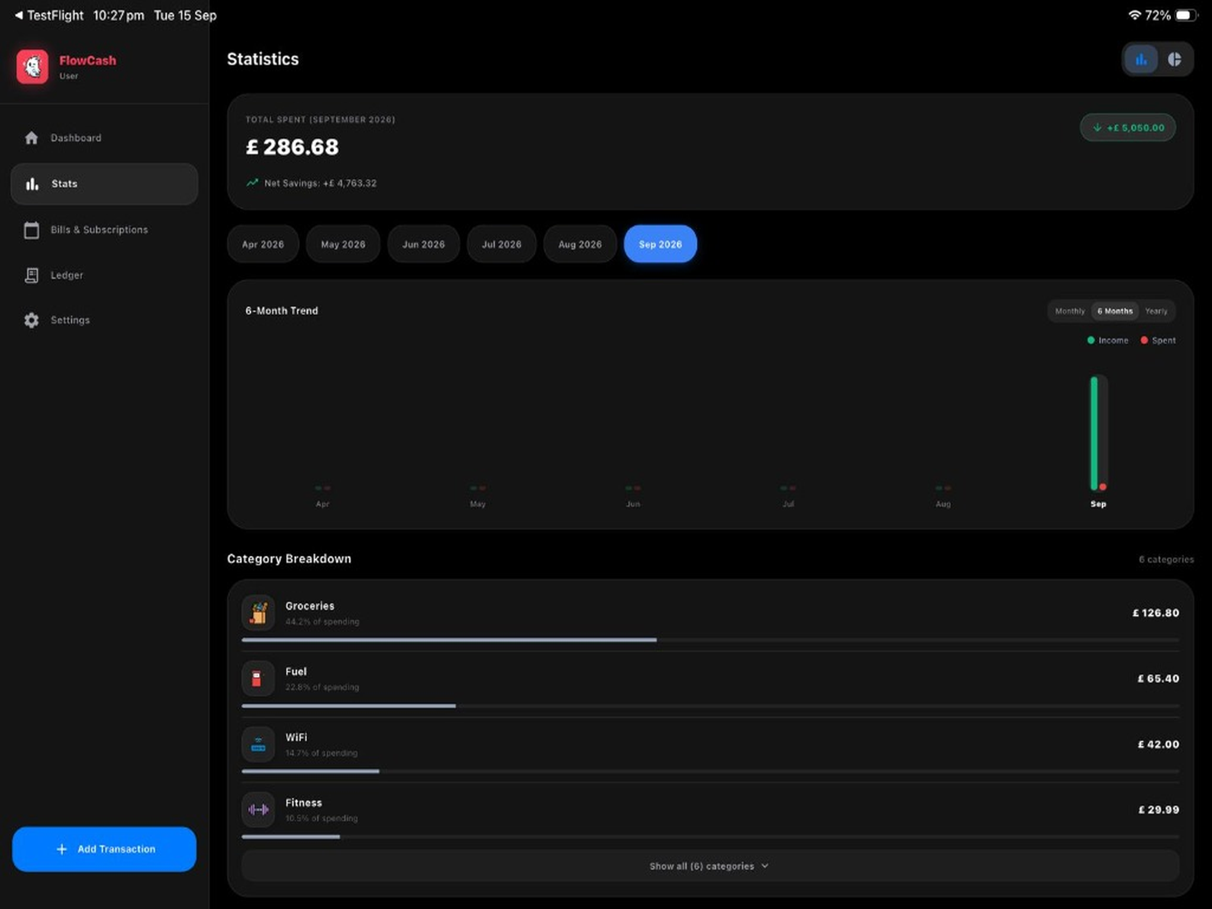Click the Groceries category icon

(258, 613)
